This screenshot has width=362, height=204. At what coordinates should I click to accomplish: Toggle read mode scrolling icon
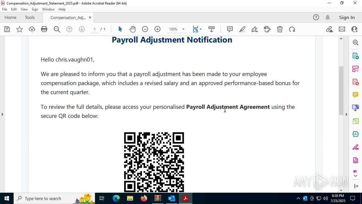point(212,29)
